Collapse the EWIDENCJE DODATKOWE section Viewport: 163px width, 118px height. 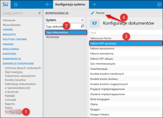click(18, 63)
